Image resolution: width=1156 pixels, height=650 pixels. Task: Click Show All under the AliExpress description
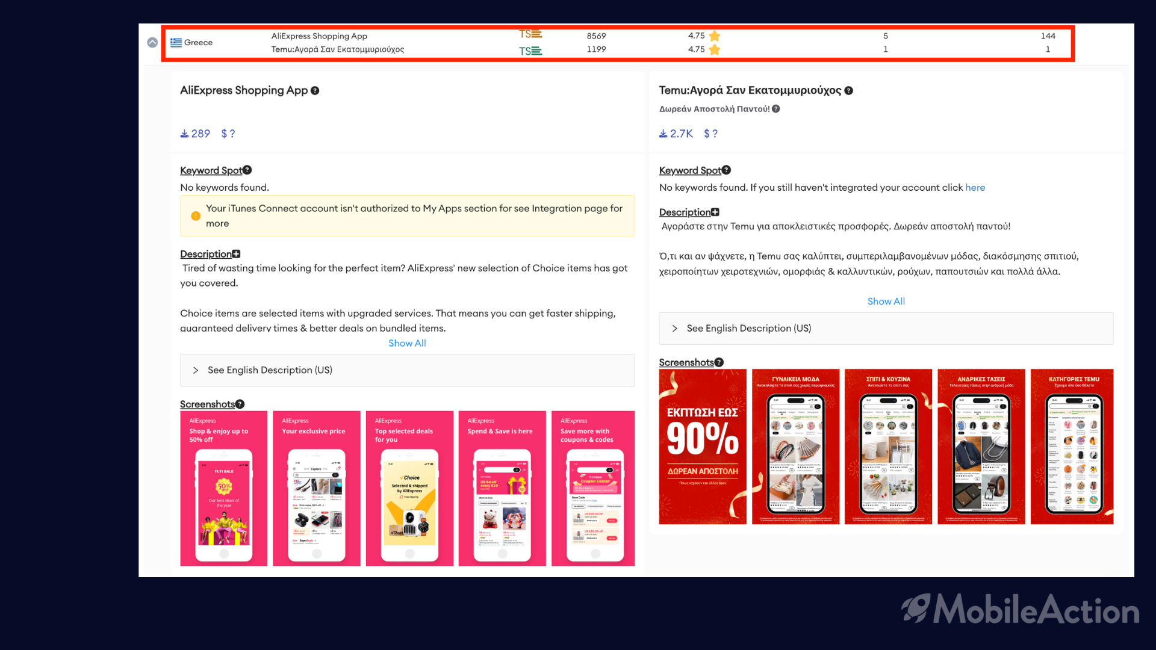click(x=407, y=343)
